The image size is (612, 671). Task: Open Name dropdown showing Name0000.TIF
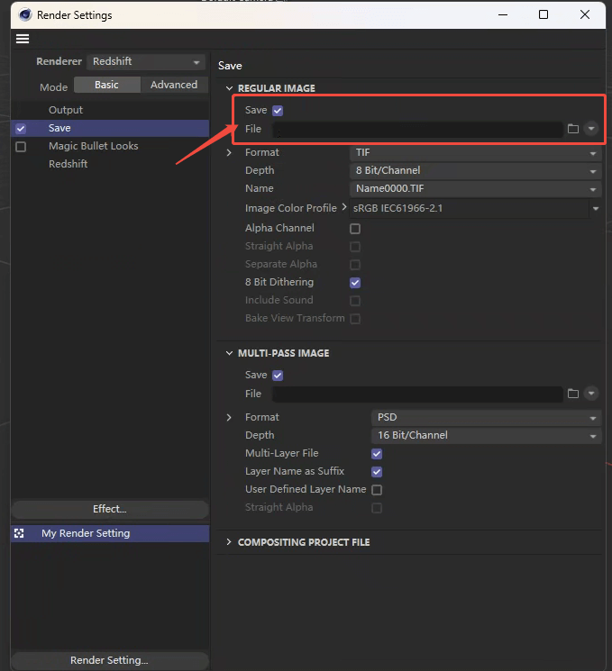tap(476, 189)
